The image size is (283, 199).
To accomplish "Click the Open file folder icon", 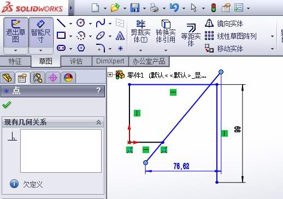I will pos(115,8).
